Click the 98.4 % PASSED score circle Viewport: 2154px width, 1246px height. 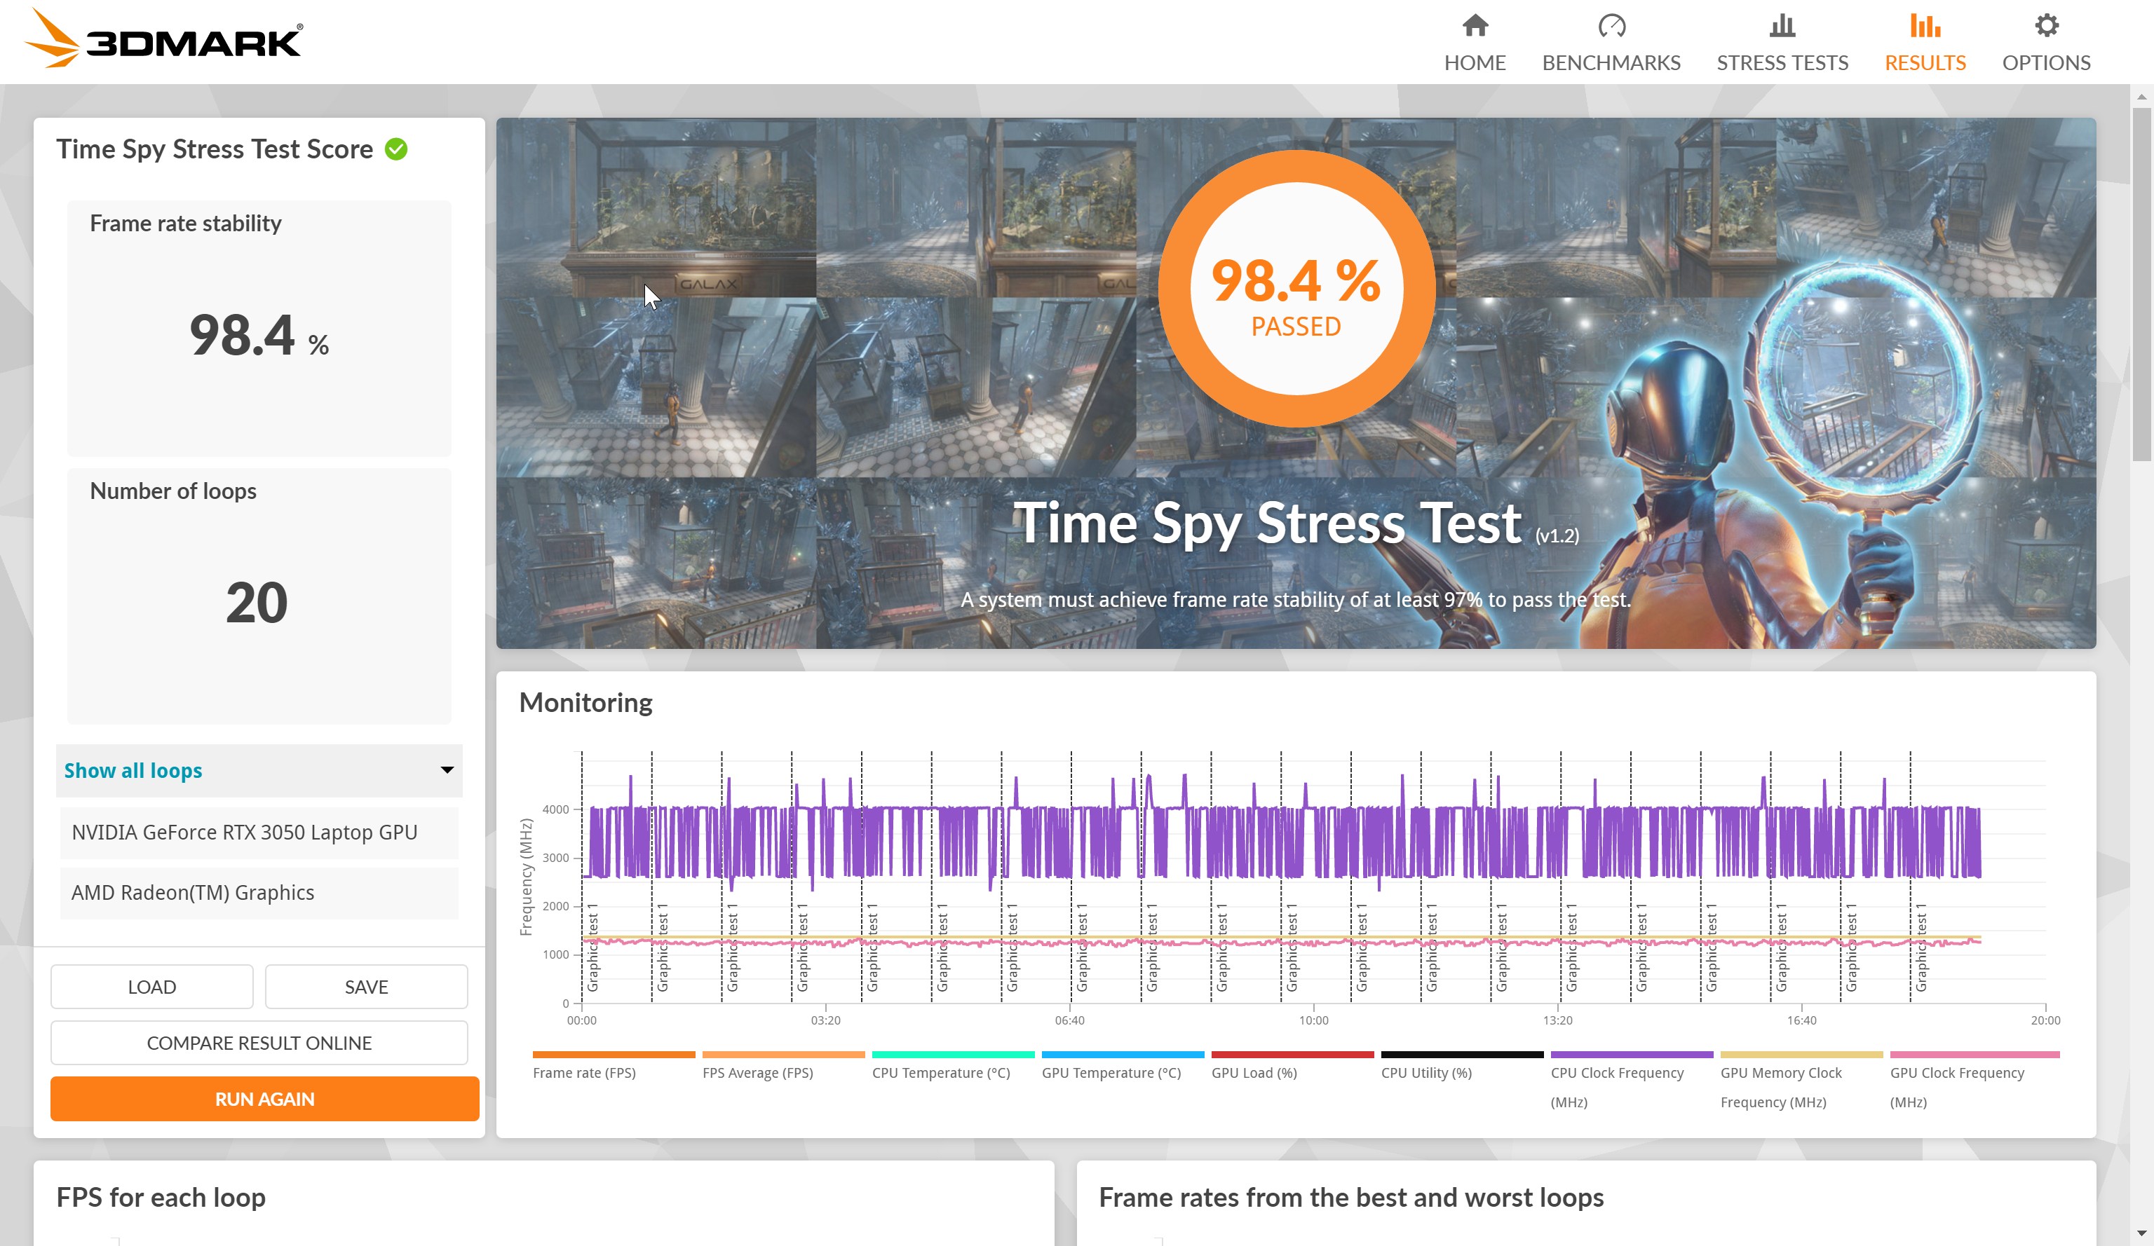point(1296,289)
